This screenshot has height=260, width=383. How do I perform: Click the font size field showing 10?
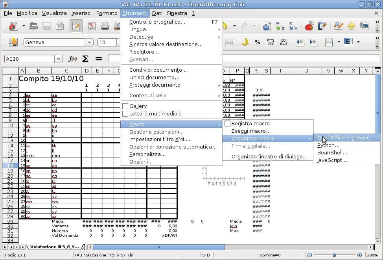click(x=107, y=42)
